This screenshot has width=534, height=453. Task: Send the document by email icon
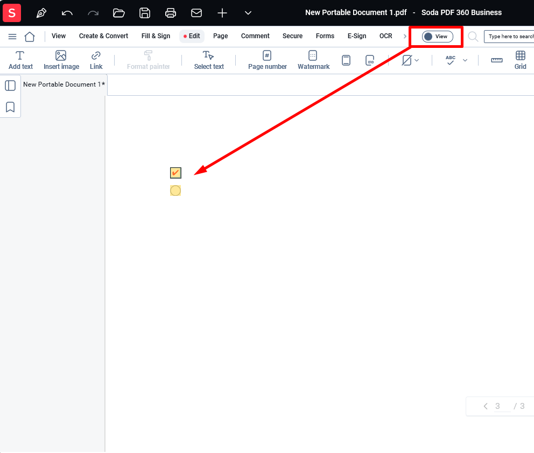click(196, 13)
